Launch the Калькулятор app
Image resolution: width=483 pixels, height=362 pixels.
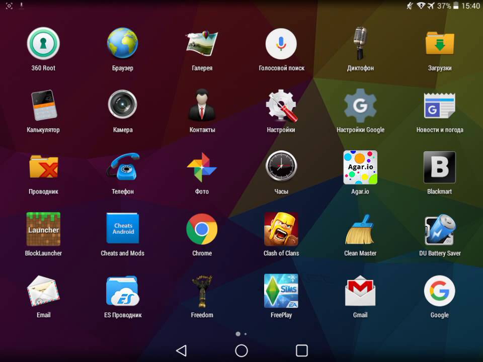[x=43, y=105]
